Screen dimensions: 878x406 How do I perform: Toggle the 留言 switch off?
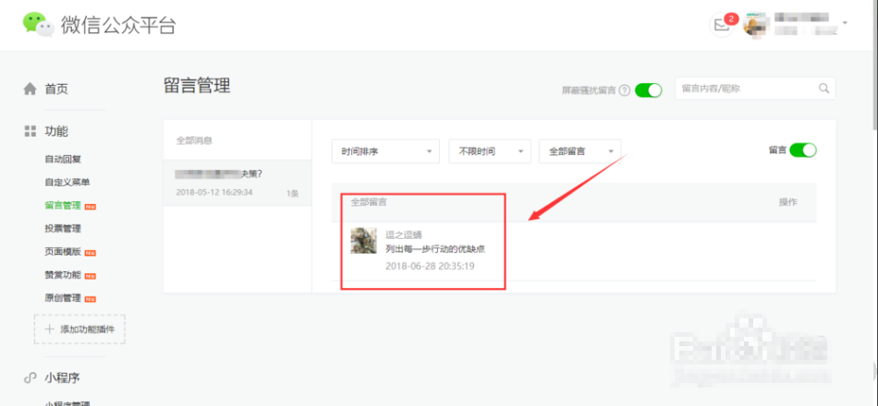803,149
